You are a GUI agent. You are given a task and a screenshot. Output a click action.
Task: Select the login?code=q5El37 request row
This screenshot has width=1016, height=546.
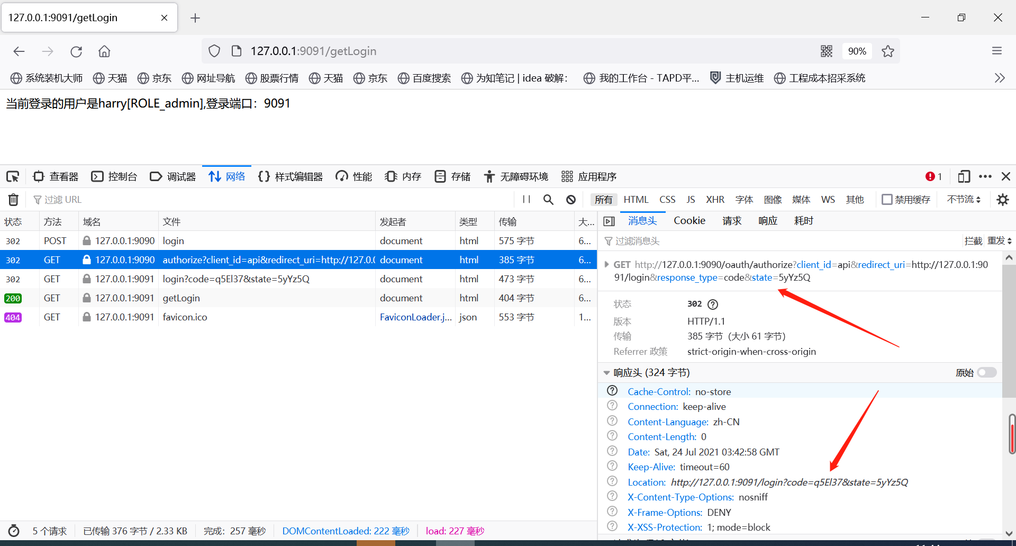click(x=298, y=279)
